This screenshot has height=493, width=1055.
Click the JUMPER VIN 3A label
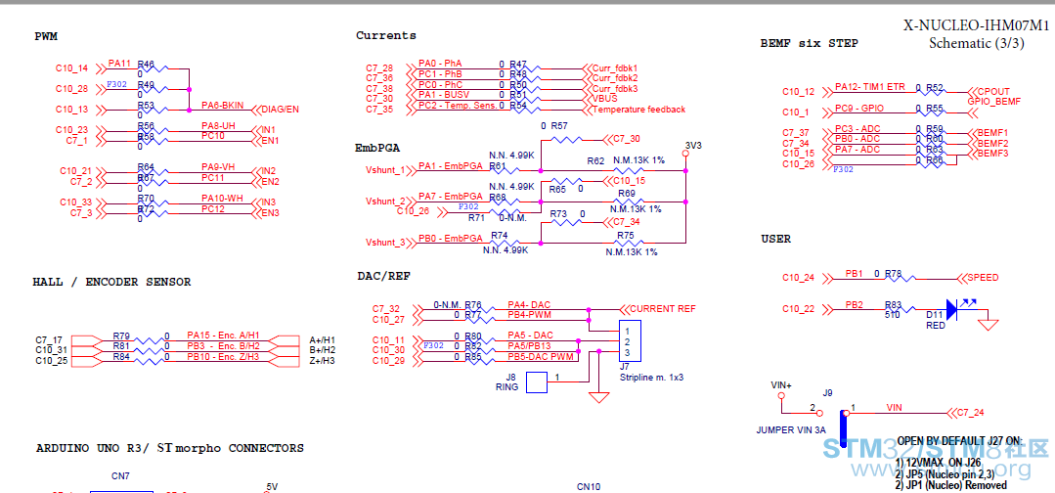[x=791, y=430]
